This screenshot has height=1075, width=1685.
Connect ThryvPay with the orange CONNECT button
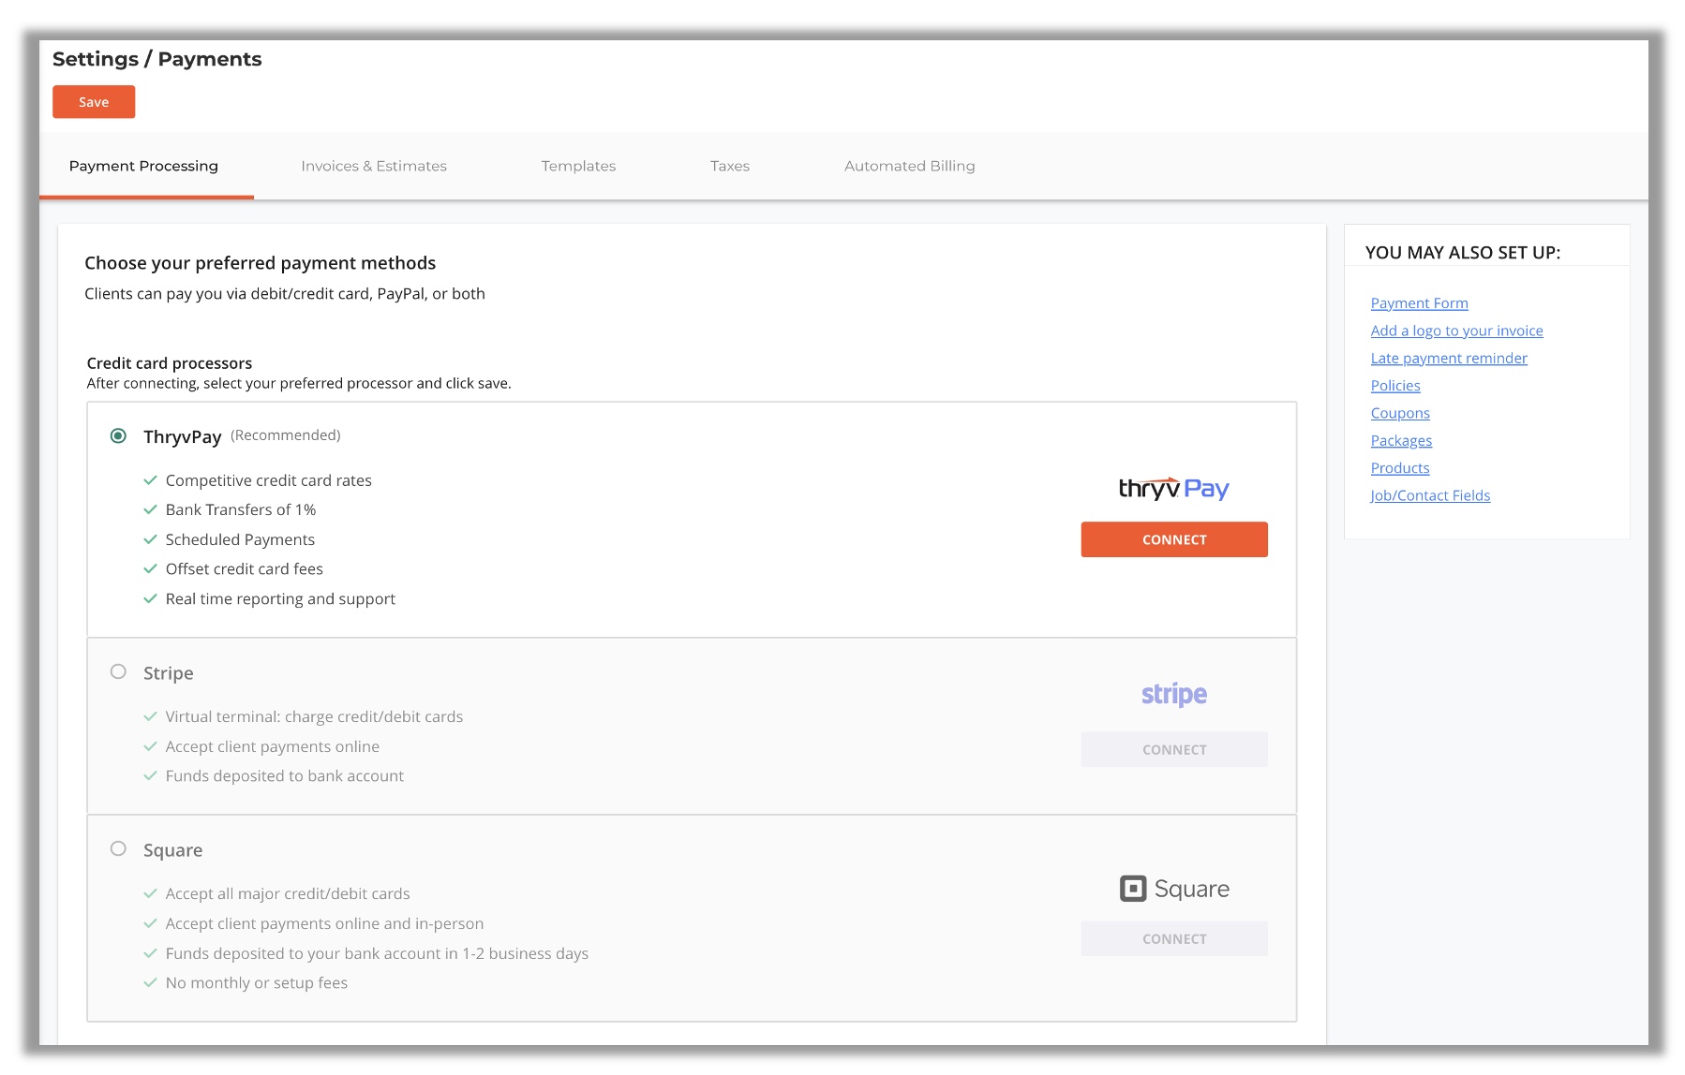[1173, 539]
